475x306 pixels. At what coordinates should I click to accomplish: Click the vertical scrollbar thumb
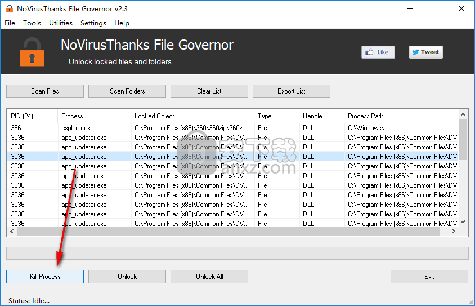pyautogui.click(x=463, y=139)
